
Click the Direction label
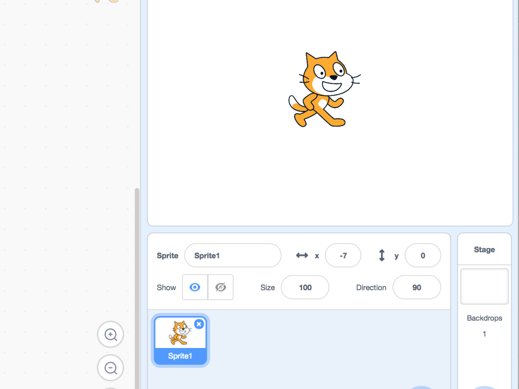pyautogui.click(x=371, y=288)
